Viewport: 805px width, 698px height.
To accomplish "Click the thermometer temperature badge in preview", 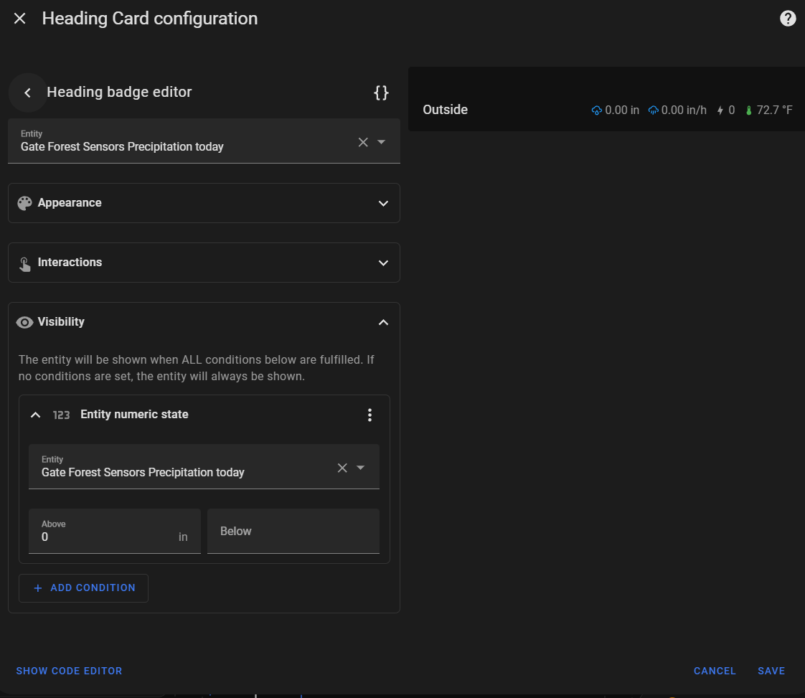I will tap(769, 110).
